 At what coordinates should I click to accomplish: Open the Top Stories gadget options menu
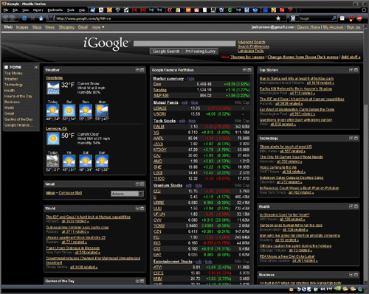coord(351,70)
